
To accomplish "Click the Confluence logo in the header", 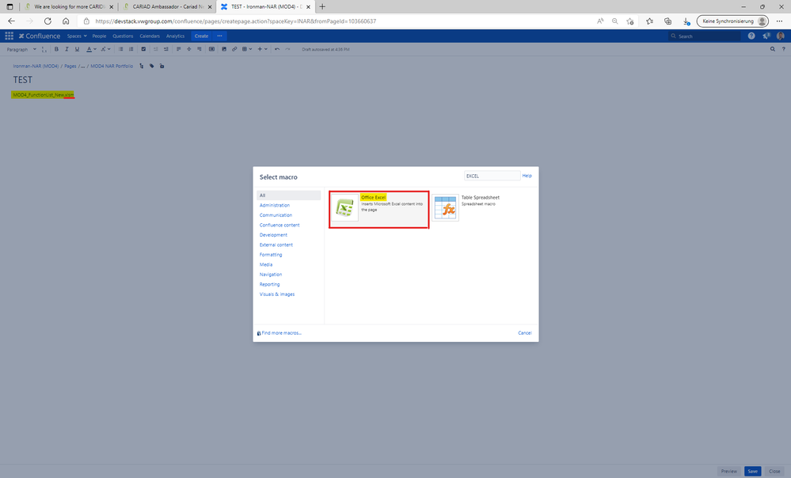I will click(x=40, y=36).
